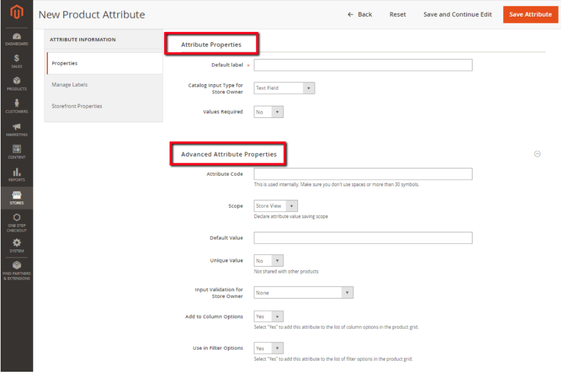
Task: Open the Reports sidebar menu
Action: (x=17, y=175)
